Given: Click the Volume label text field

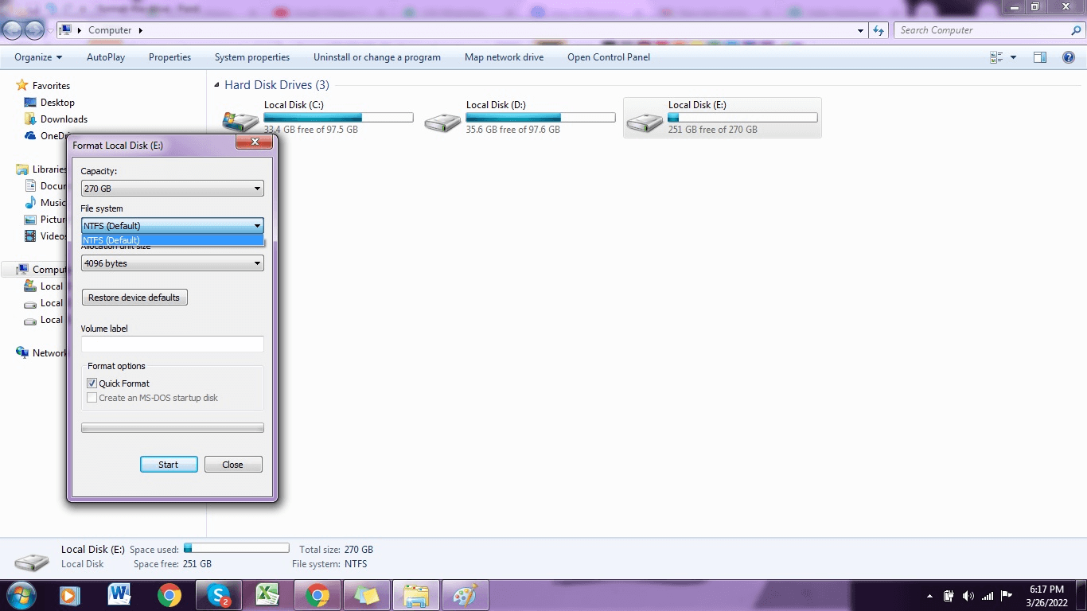Looking at the screenshot, I should (x=173, y=344).
